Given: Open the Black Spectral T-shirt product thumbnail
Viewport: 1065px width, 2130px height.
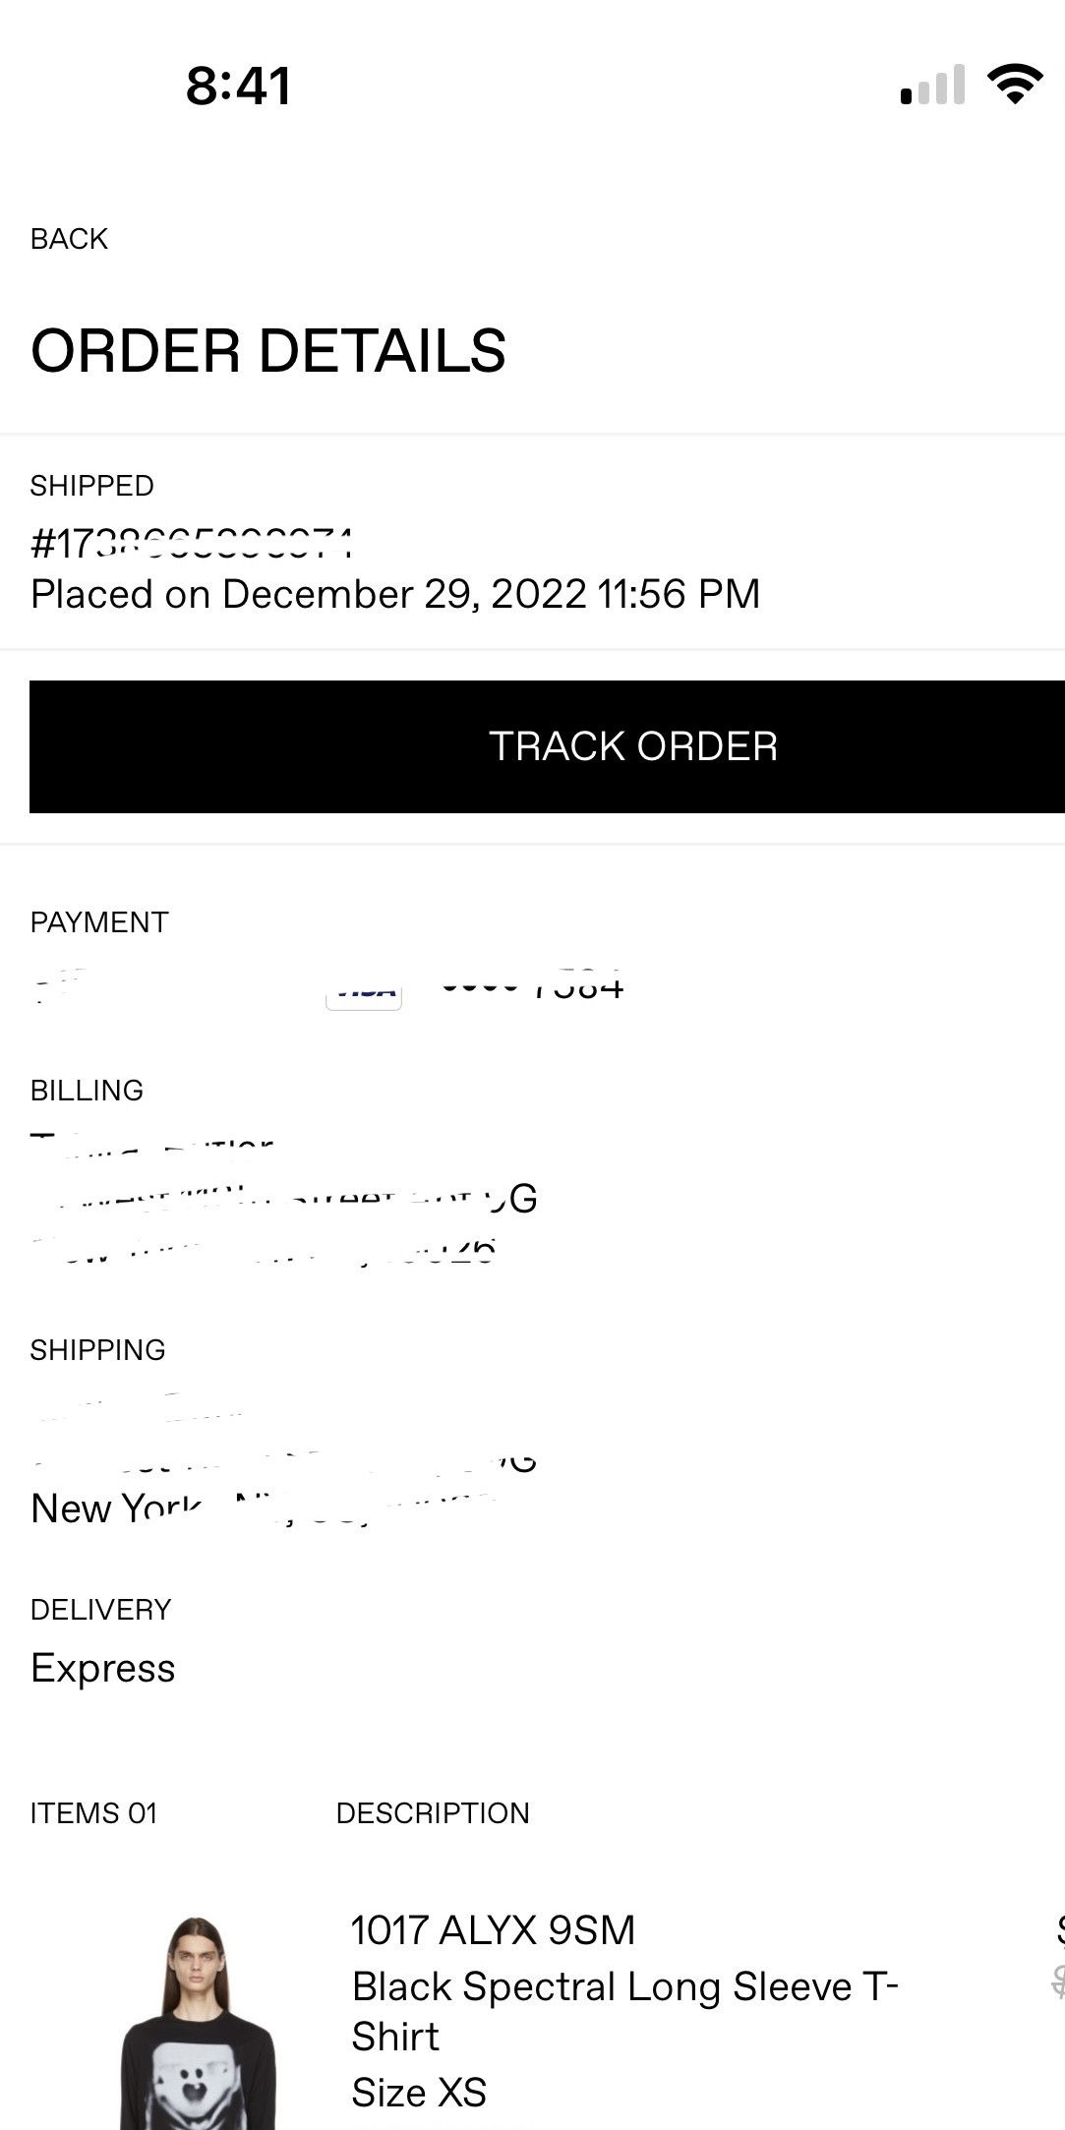Looking at the screenshot, I should tap(198, 2021).
